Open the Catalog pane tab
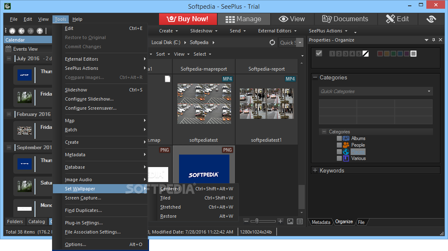Image resolution: width=448 pixels, height=251 pixels. [37, 221]
